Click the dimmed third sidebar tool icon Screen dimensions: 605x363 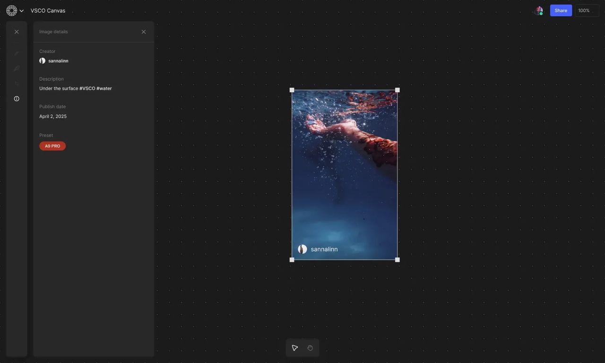point(17,84)
